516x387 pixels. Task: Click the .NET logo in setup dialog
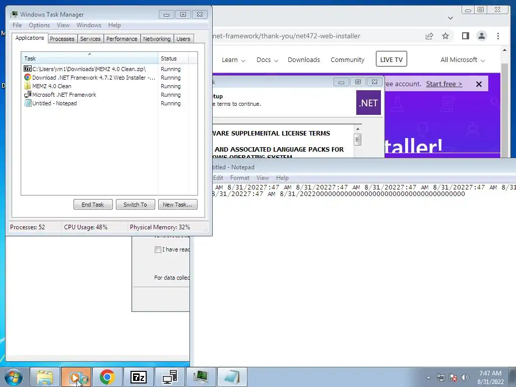[x=368, y=103]
